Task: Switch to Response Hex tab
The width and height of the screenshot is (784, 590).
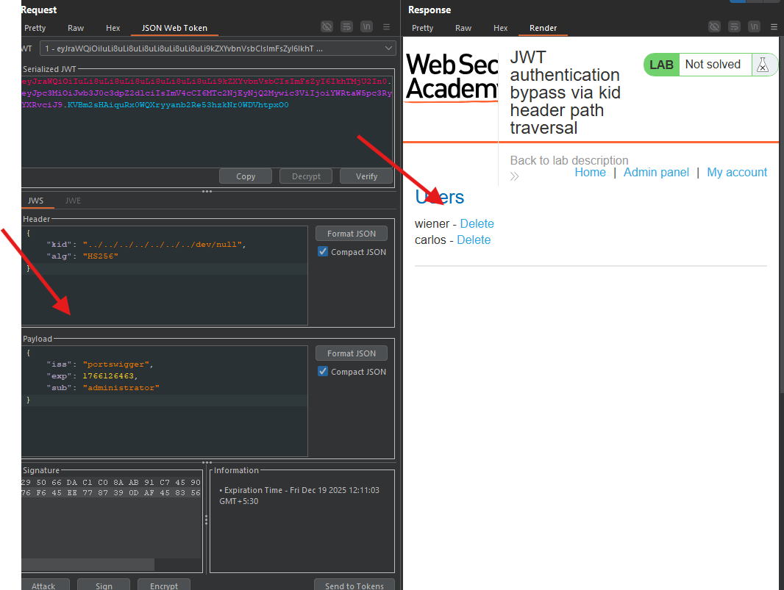Action: pyautogui.click(x=501, y=28)
